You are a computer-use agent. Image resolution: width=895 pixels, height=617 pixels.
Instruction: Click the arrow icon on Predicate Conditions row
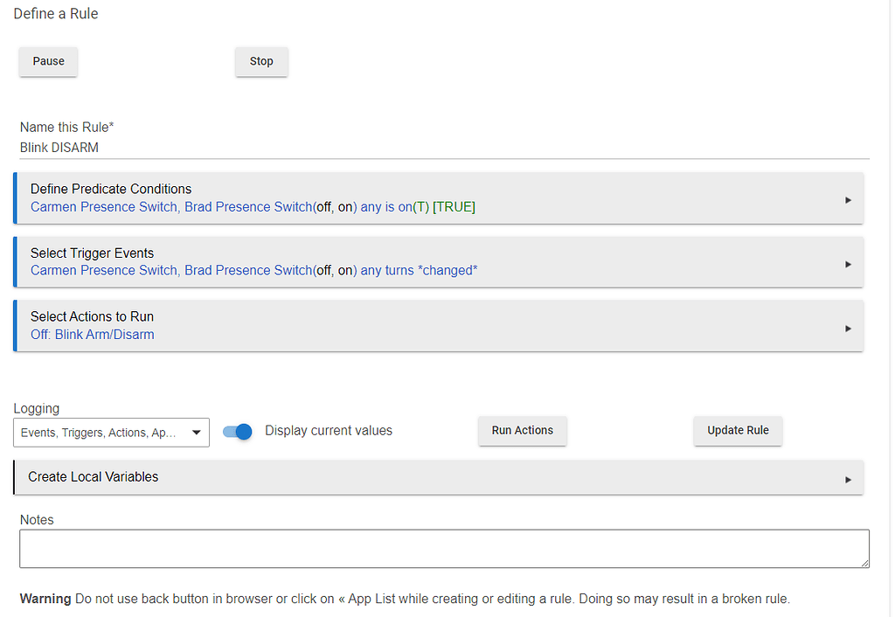tap(847, 200)
